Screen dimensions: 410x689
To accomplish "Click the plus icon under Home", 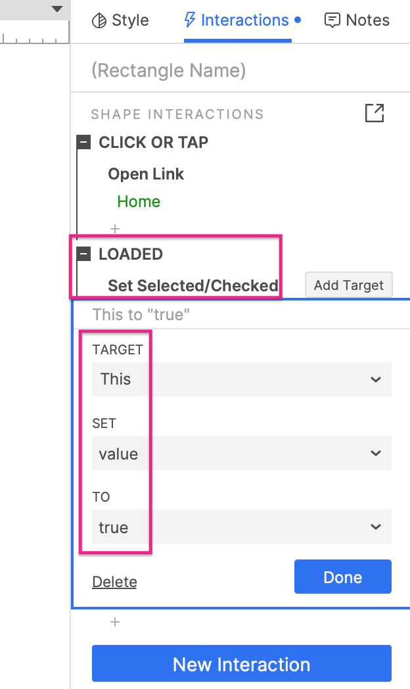I will 115,229.
